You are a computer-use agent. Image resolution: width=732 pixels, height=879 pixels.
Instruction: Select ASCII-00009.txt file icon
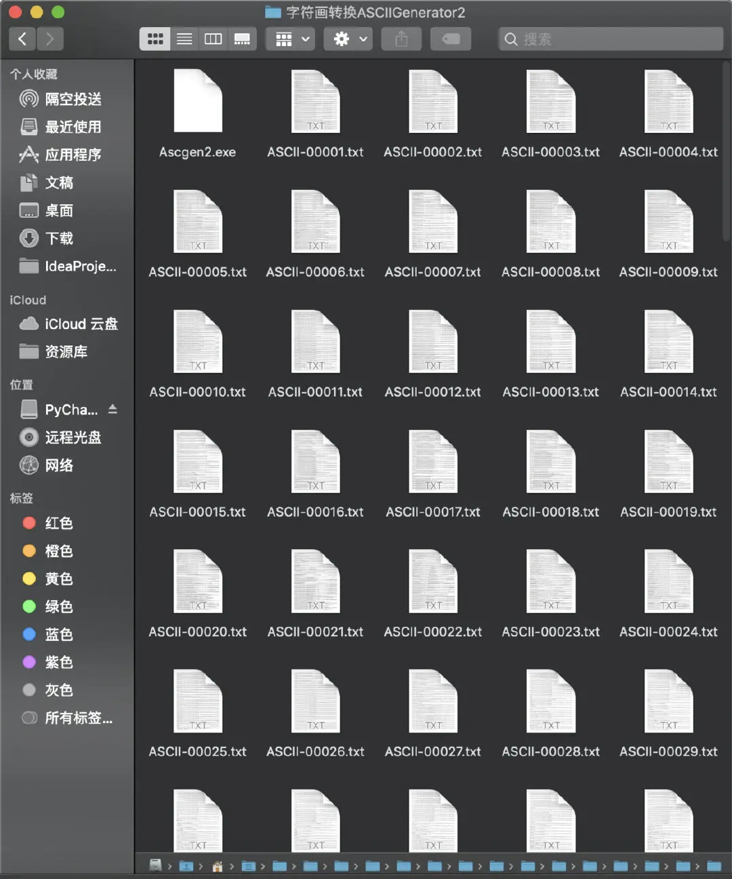[668, 221]
